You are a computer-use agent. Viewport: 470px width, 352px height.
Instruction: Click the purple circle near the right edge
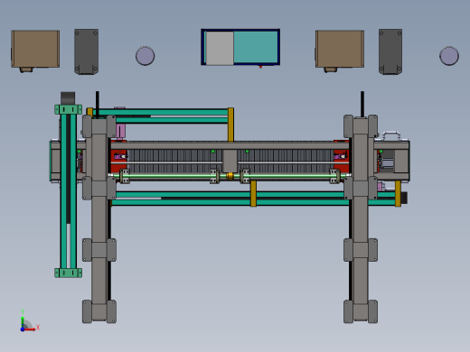449,56
